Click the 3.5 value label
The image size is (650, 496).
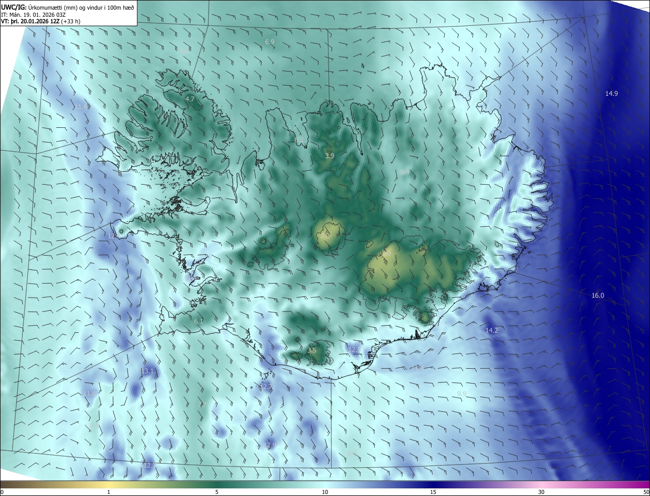(312, 350)
